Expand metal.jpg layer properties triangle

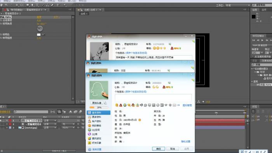7,128
